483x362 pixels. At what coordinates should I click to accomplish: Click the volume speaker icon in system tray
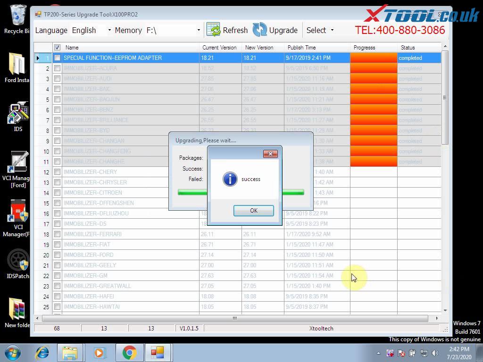pyautogui.click(x=435, y=352)
